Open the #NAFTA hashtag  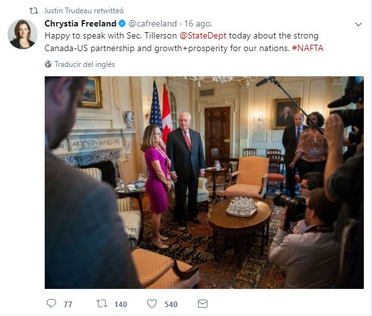308,48
